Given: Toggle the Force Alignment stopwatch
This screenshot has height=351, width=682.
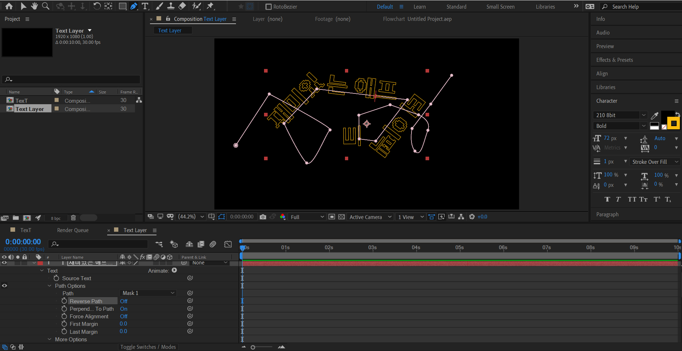Looking at the screenshot, I should click(64, 316).
